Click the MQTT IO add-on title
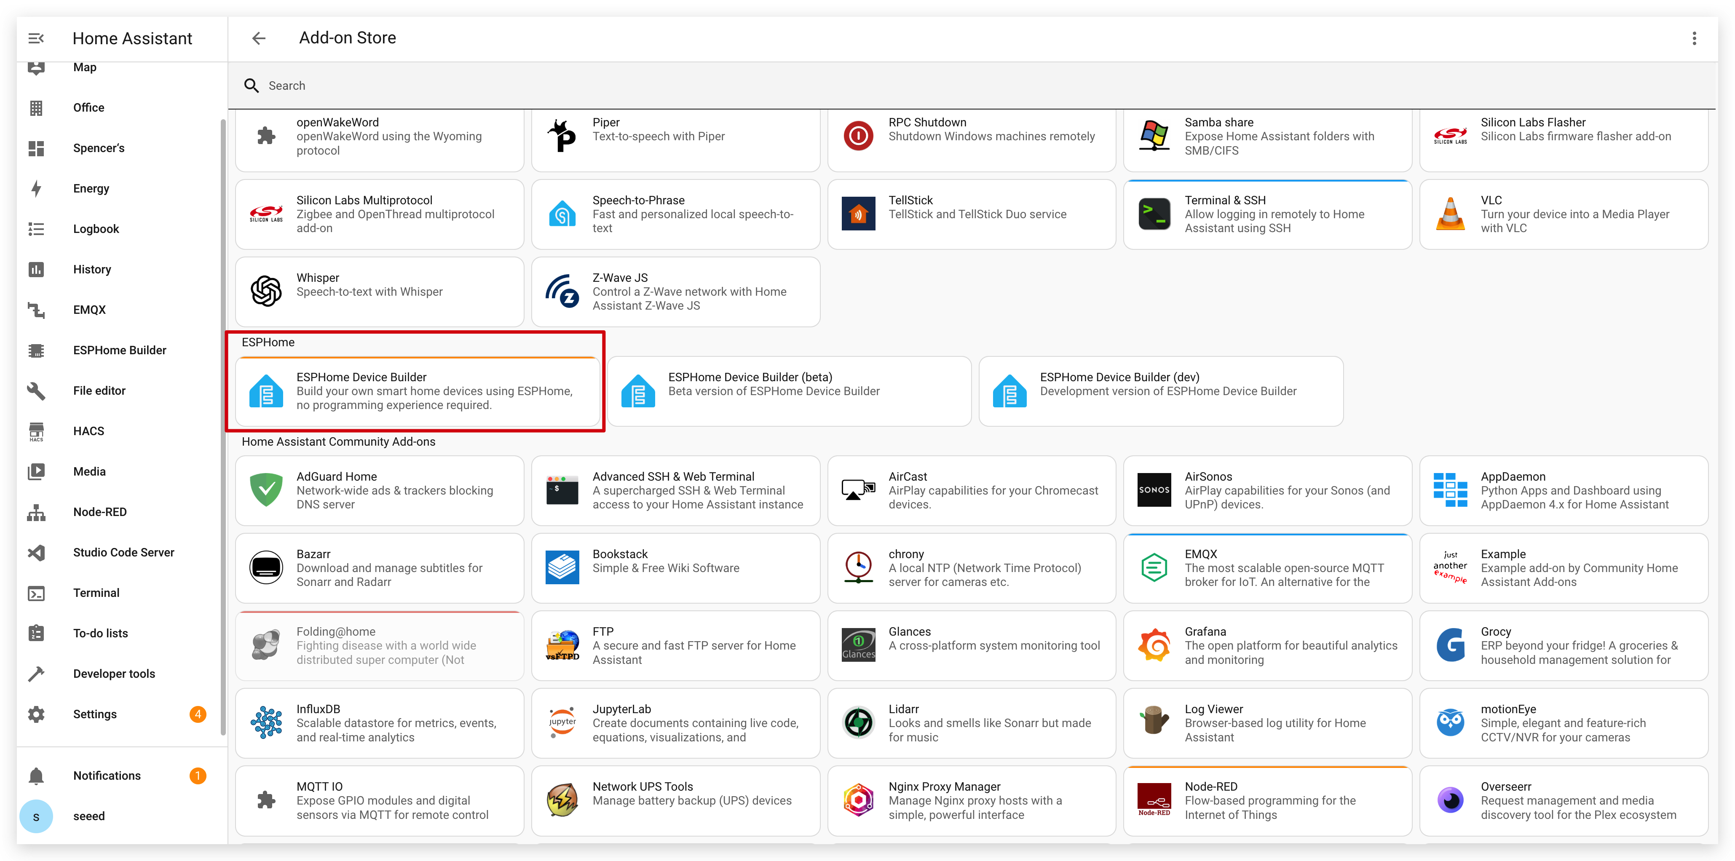 pyautogui.click(x=319, y=786)
